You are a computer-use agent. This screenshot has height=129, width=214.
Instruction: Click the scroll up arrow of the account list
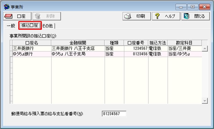pos(205,48)
